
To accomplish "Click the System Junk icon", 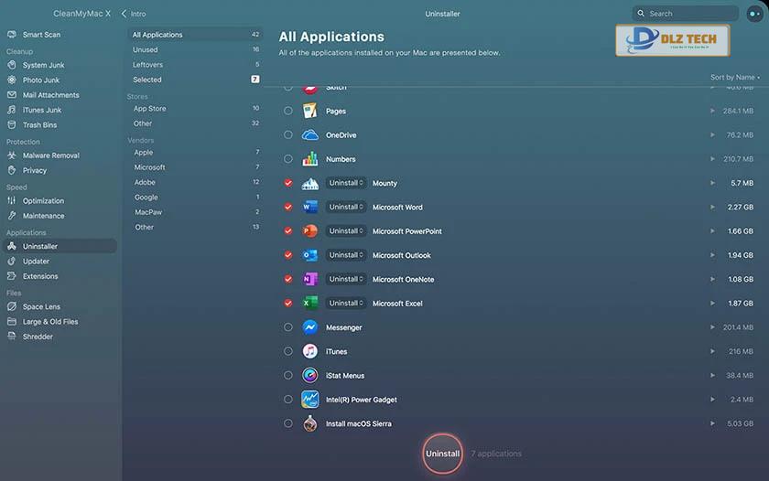I will pos(12,65).
